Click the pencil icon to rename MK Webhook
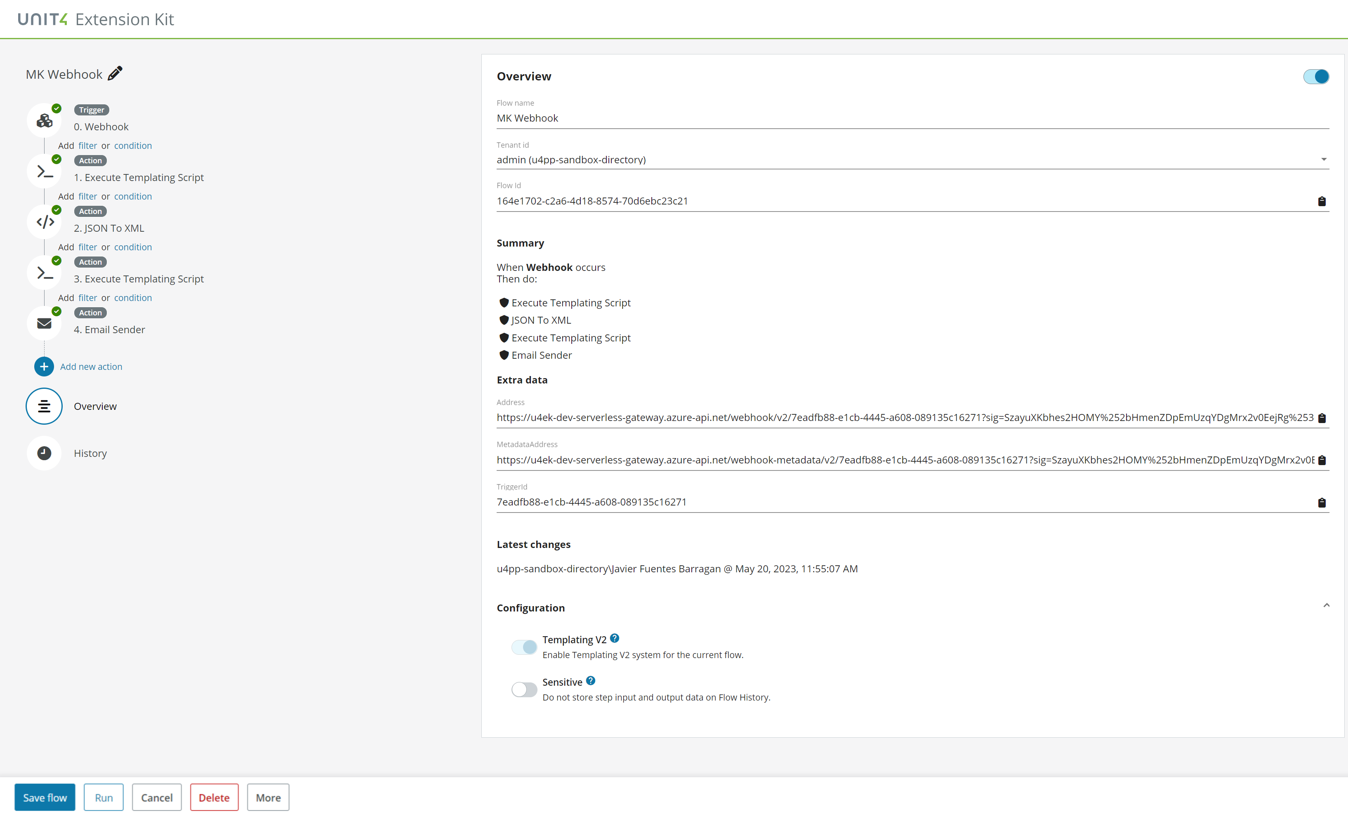Screen dimensions: 1348x816 (115, 73)
